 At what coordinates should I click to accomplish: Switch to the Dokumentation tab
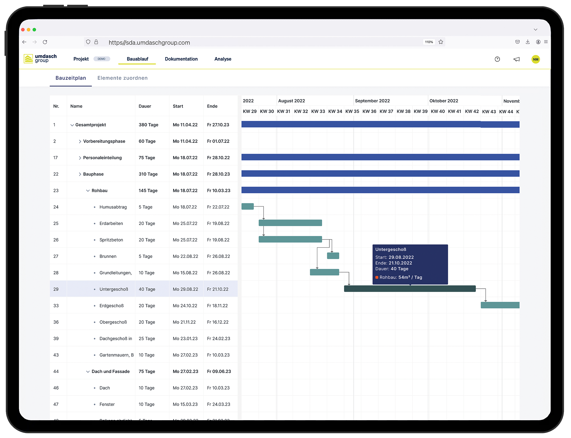coord(181,59)
